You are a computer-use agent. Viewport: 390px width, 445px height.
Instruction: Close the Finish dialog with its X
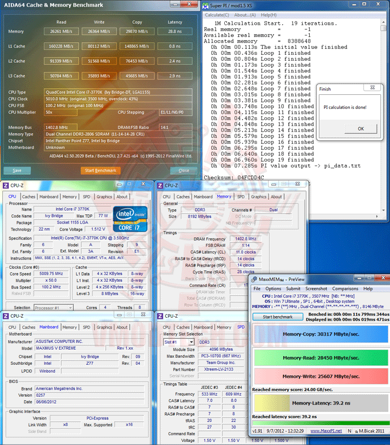tap(372, 87)
